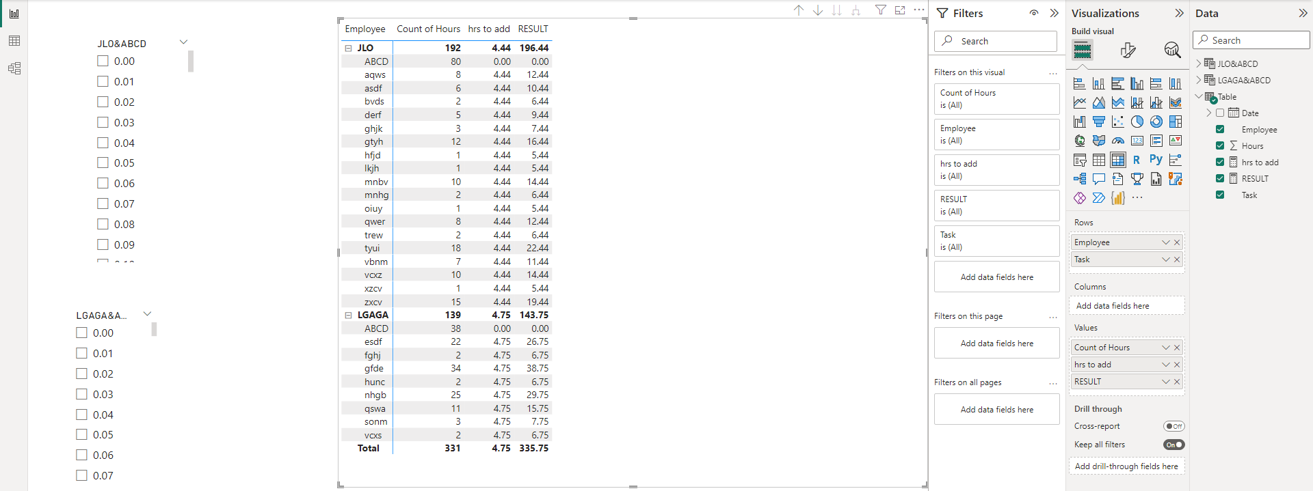Select the Matrix visualization
1313x491 pixels.
click(x=1118, y=160)
